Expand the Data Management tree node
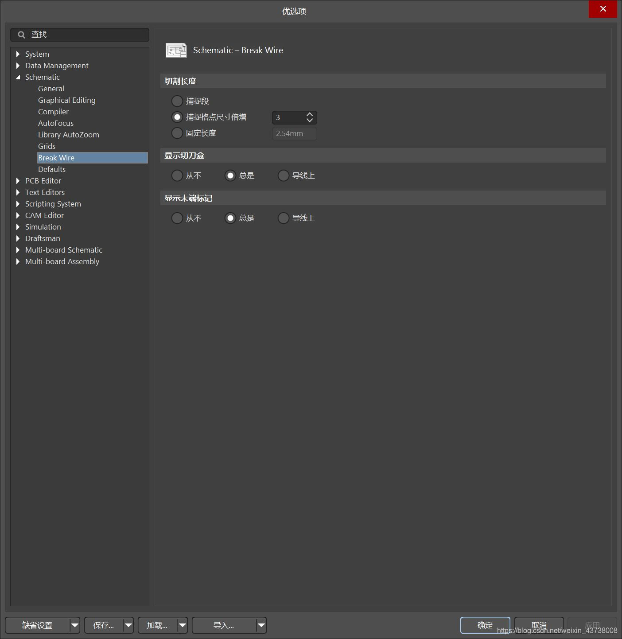Viewport: 622px width, 639px height. 18,66
